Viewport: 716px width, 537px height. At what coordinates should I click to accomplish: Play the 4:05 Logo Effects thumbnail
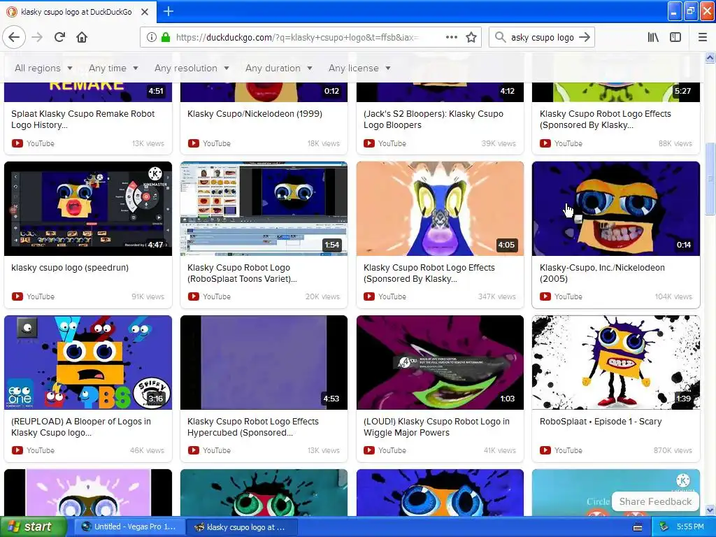[440, 208]
